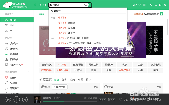Open the 英语 category
Screen dimensions: 169x105
(x=156, y=70)
